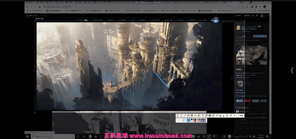Choose the largest pen thickness dot
Viewport: 296px width, 139px height.
pos(184,120)
